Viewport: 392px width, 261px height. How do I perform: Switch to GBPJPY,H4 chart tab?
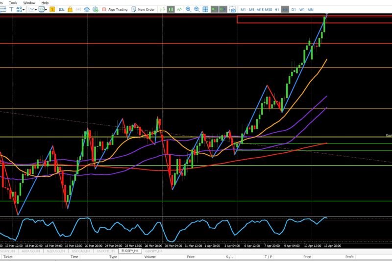(x=154, y=251)
